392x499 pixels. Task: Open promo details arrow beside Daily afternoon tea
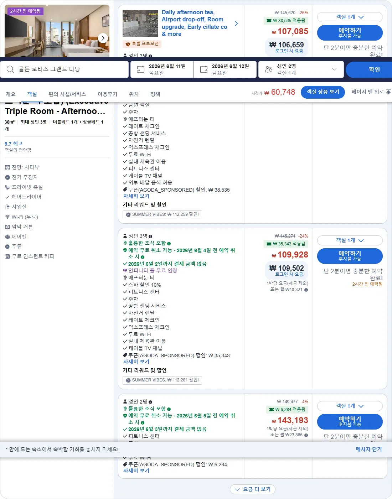pyautogui.click(x=236, y=24)
